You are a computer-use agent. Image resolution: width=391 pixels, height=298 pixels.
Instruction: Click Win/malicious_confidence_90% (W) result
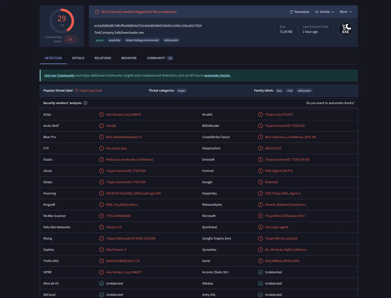[291, 137]
